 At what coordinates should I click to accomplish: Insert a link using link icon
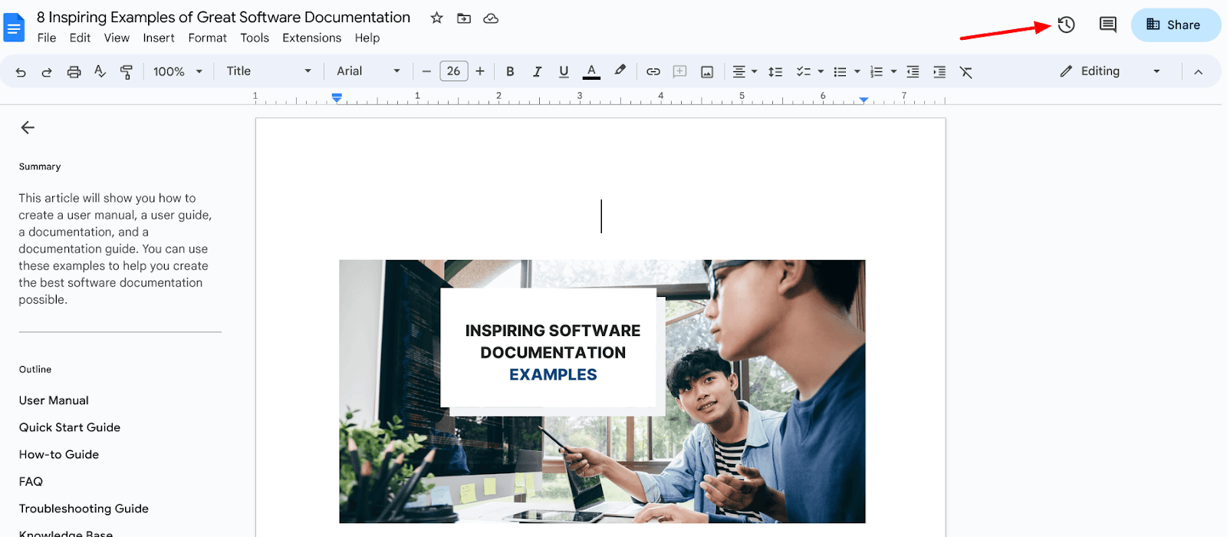click(653, 71)
